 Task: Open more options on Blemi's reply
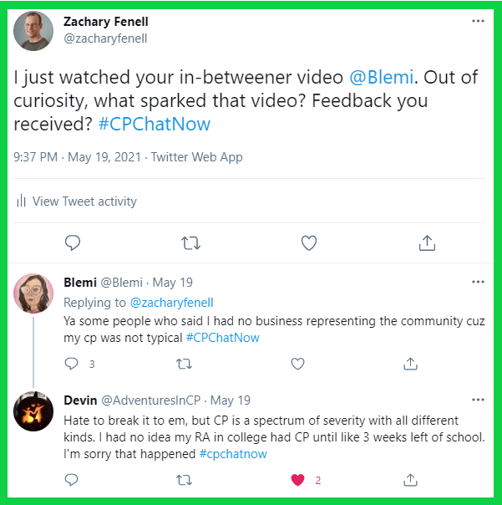(478, 282)
